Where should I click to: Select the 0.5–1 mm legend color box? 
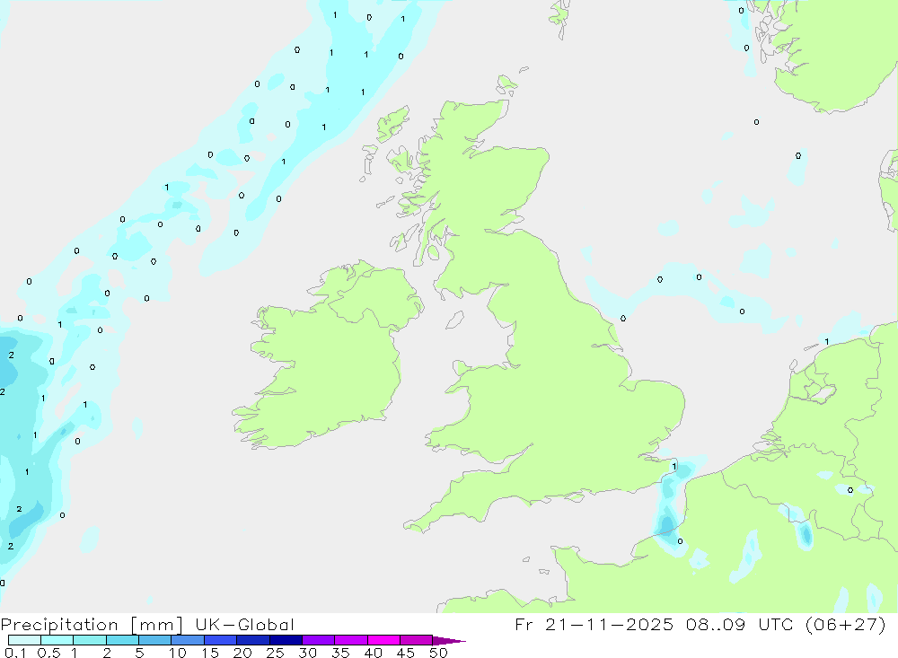pyautogui.click(x=57, y=640)
